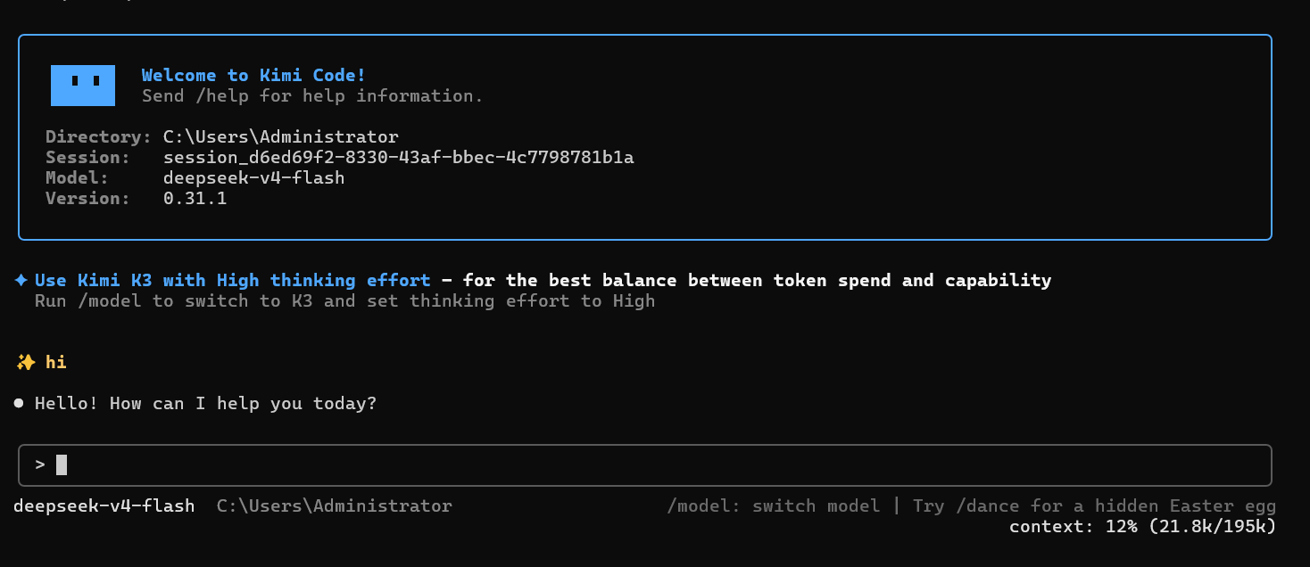This screenshot has height=567, width=1310.
Task: Click the yellow sparkles icon beside hi
Action: tap(25, 362)
